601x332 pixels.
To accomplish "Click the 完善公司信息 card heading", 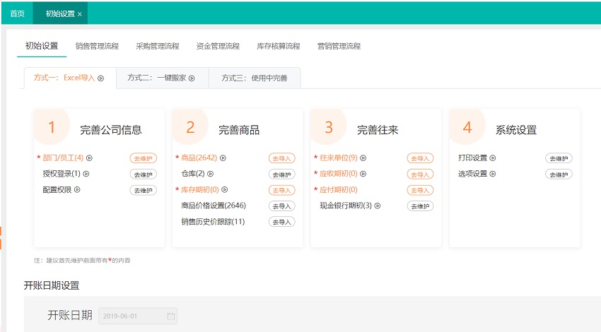I will tap(111, 130).
